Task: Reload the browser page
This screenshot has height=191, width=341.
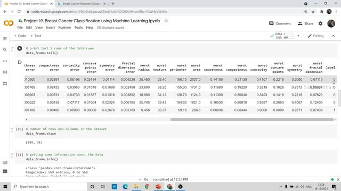Action: [x=19, y=12]
